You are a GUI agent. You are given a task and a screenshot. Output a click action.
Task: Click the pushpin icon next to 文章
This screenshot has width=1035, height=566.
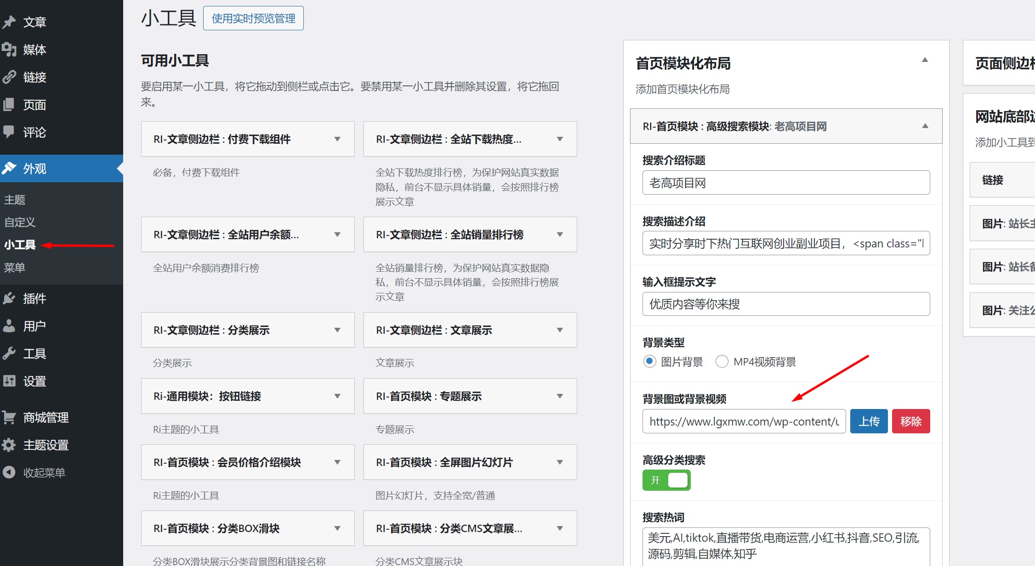coord(9,22)
